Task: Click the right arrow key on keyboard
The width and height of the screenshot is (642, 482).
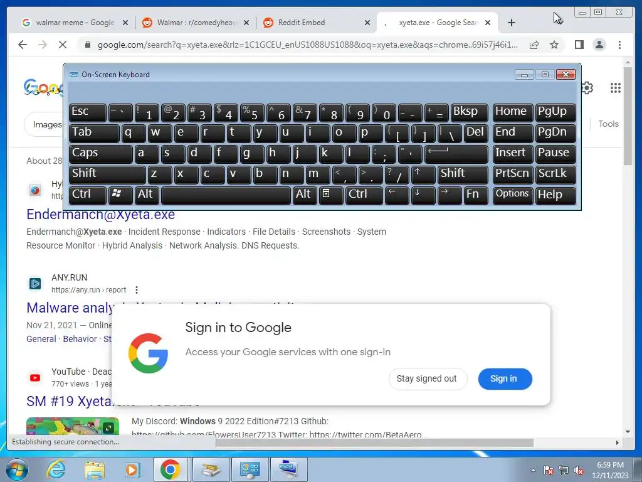Action: point(450,195)
